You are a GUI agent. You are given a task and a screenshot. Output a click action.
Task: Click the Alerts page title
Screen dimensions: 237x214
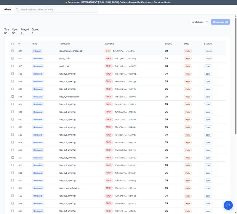click(x=8, y=9)
